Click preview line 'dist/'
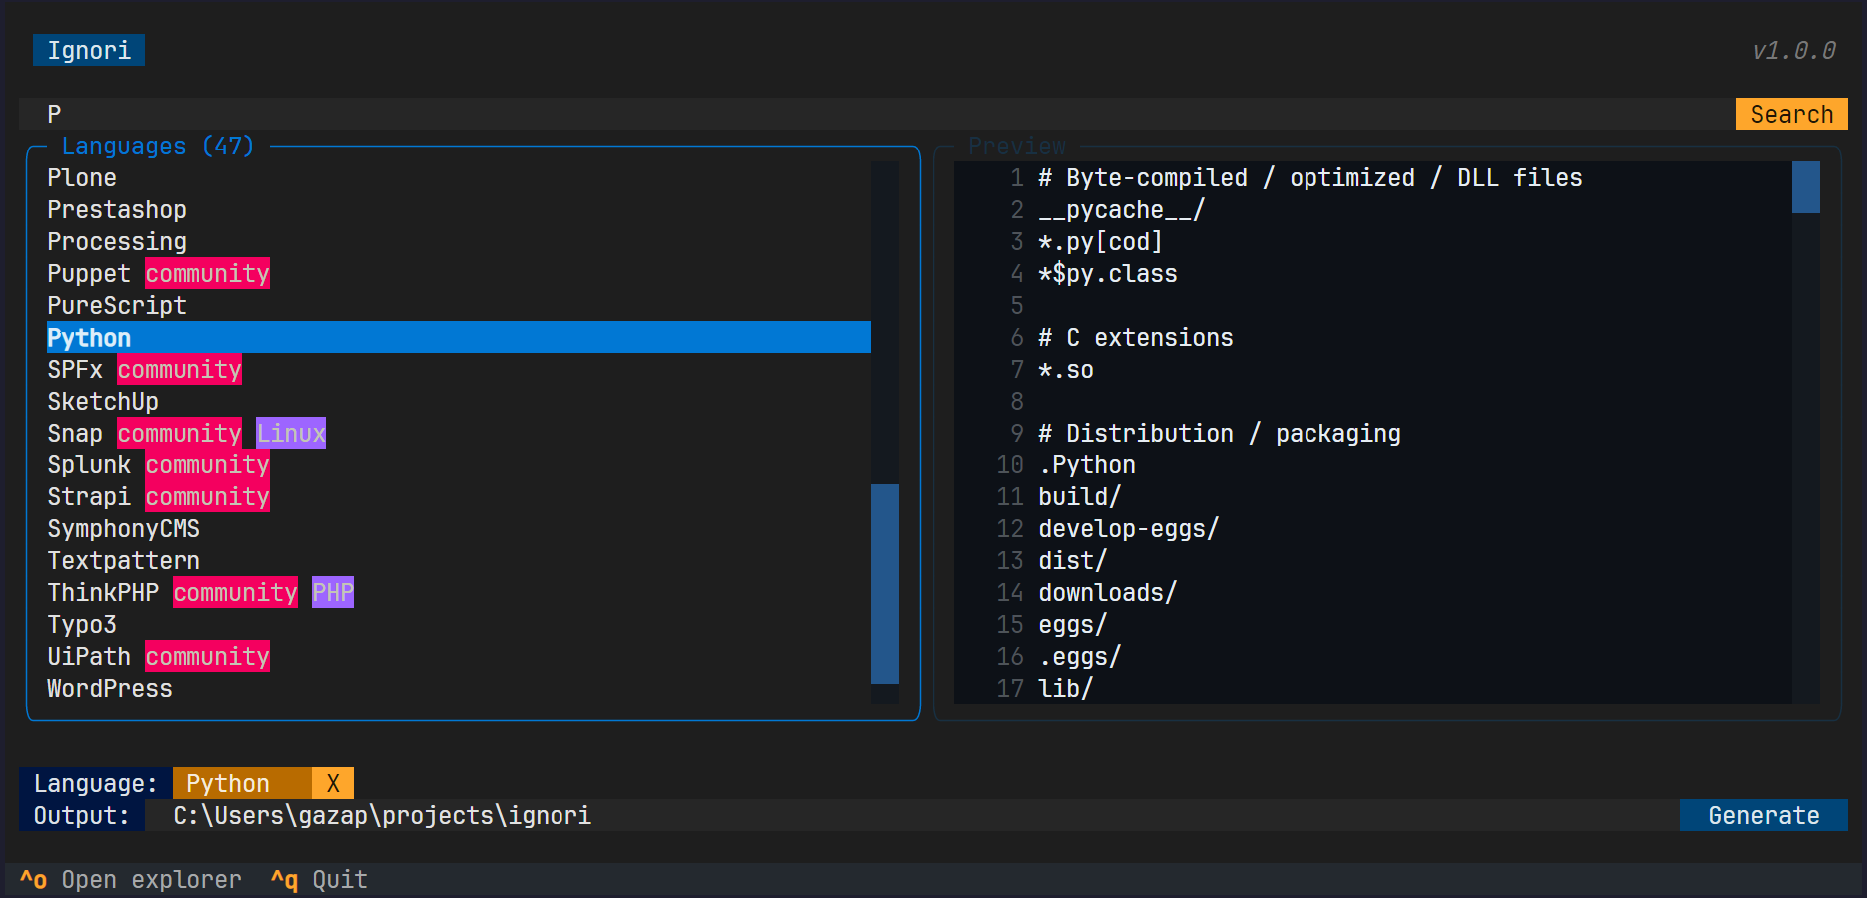The height and width of the screenshot is (898, 1867). pyautogui.click(x=1072, y=560)
